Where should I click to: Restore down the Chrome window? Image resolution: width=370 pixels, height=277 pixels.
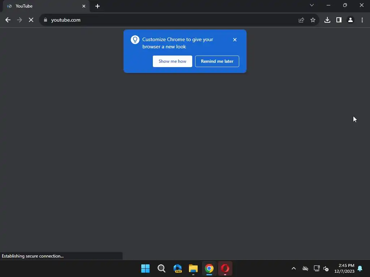[345, 5]
